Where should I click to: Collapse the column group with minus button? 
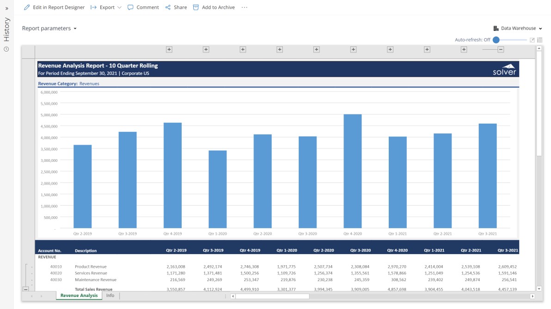[x=501, y=49]
